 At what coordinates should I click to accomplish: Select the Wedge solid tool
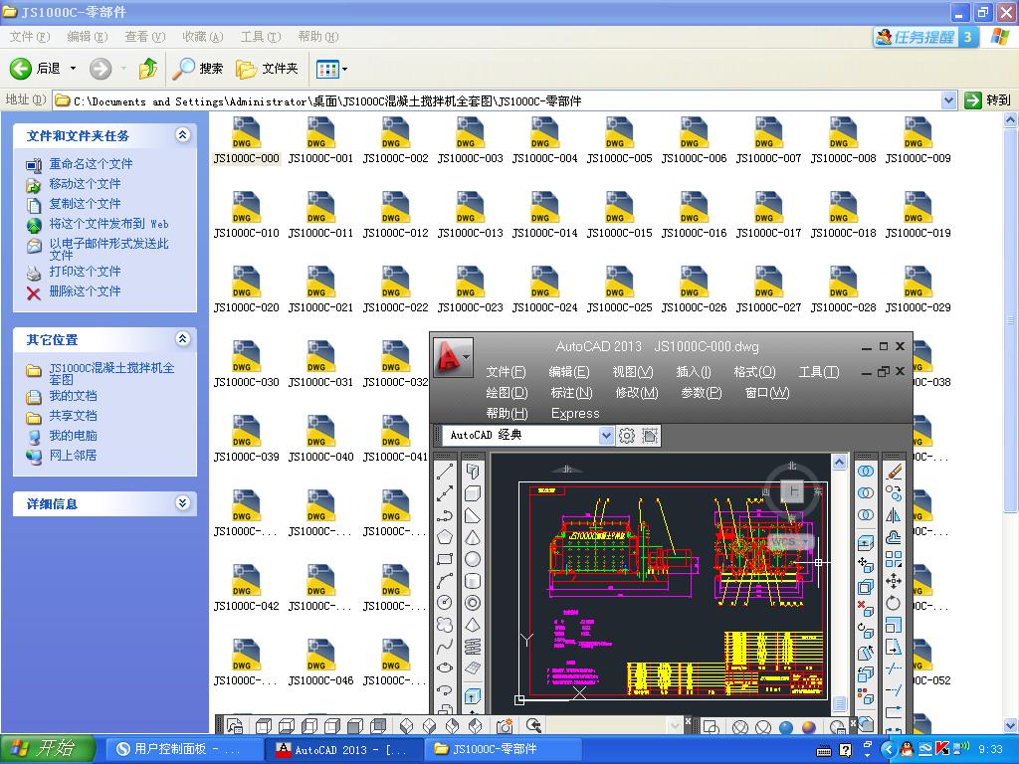473,516
